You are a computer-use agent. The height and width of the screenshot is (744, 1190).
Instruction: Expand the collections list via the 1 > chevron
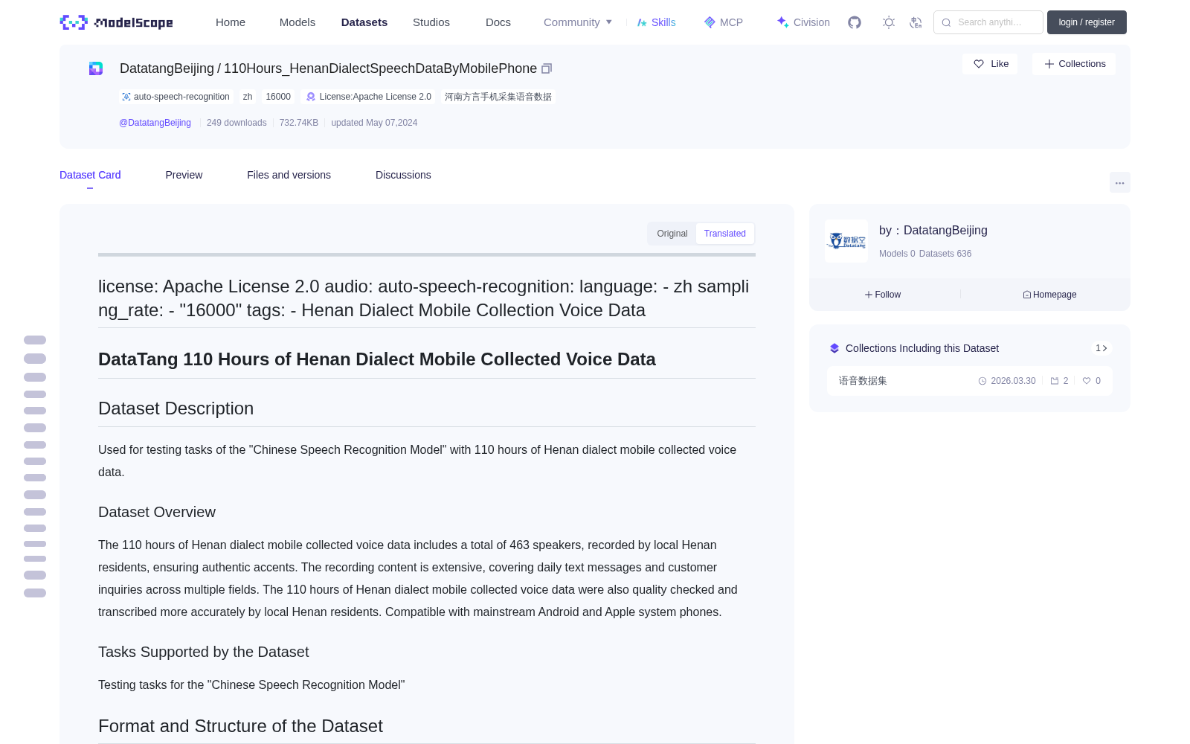click(x=1101, y=348)
